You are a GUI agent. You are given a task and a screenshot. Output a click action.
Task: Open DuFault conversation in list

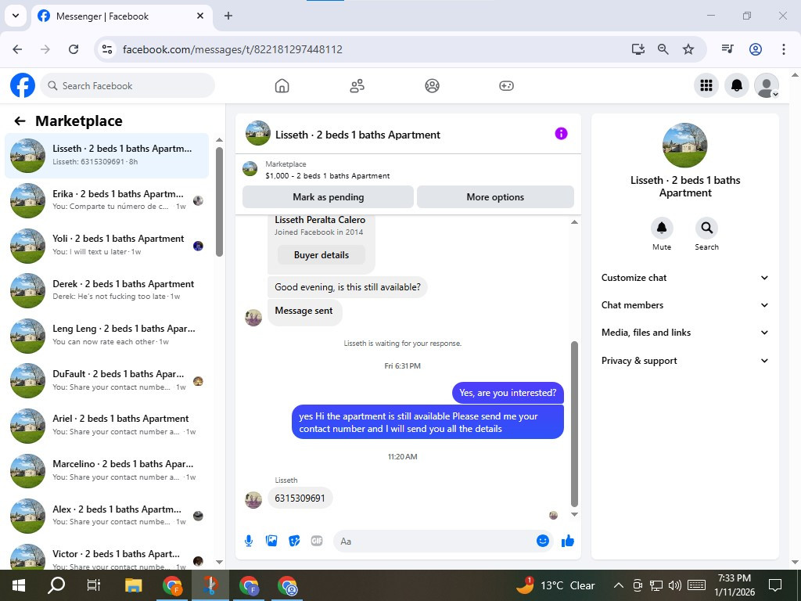[x=107, y=381]
